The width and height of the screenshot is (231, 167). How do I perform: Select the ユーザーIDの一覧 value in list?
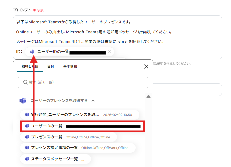82,126
